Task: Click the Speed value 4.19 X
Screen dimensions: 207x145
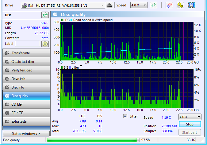Action: [x=166, y=118]
